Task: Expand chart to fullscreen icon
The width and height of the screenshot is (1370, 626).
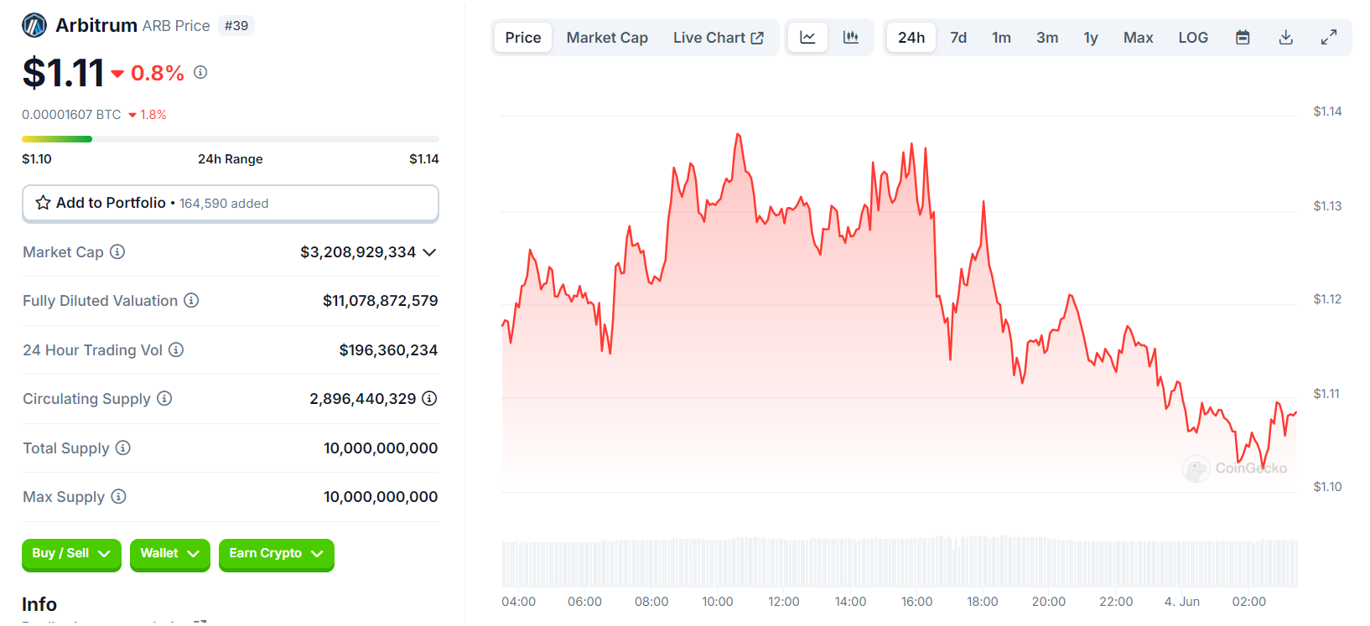Action: point(1329,38)
